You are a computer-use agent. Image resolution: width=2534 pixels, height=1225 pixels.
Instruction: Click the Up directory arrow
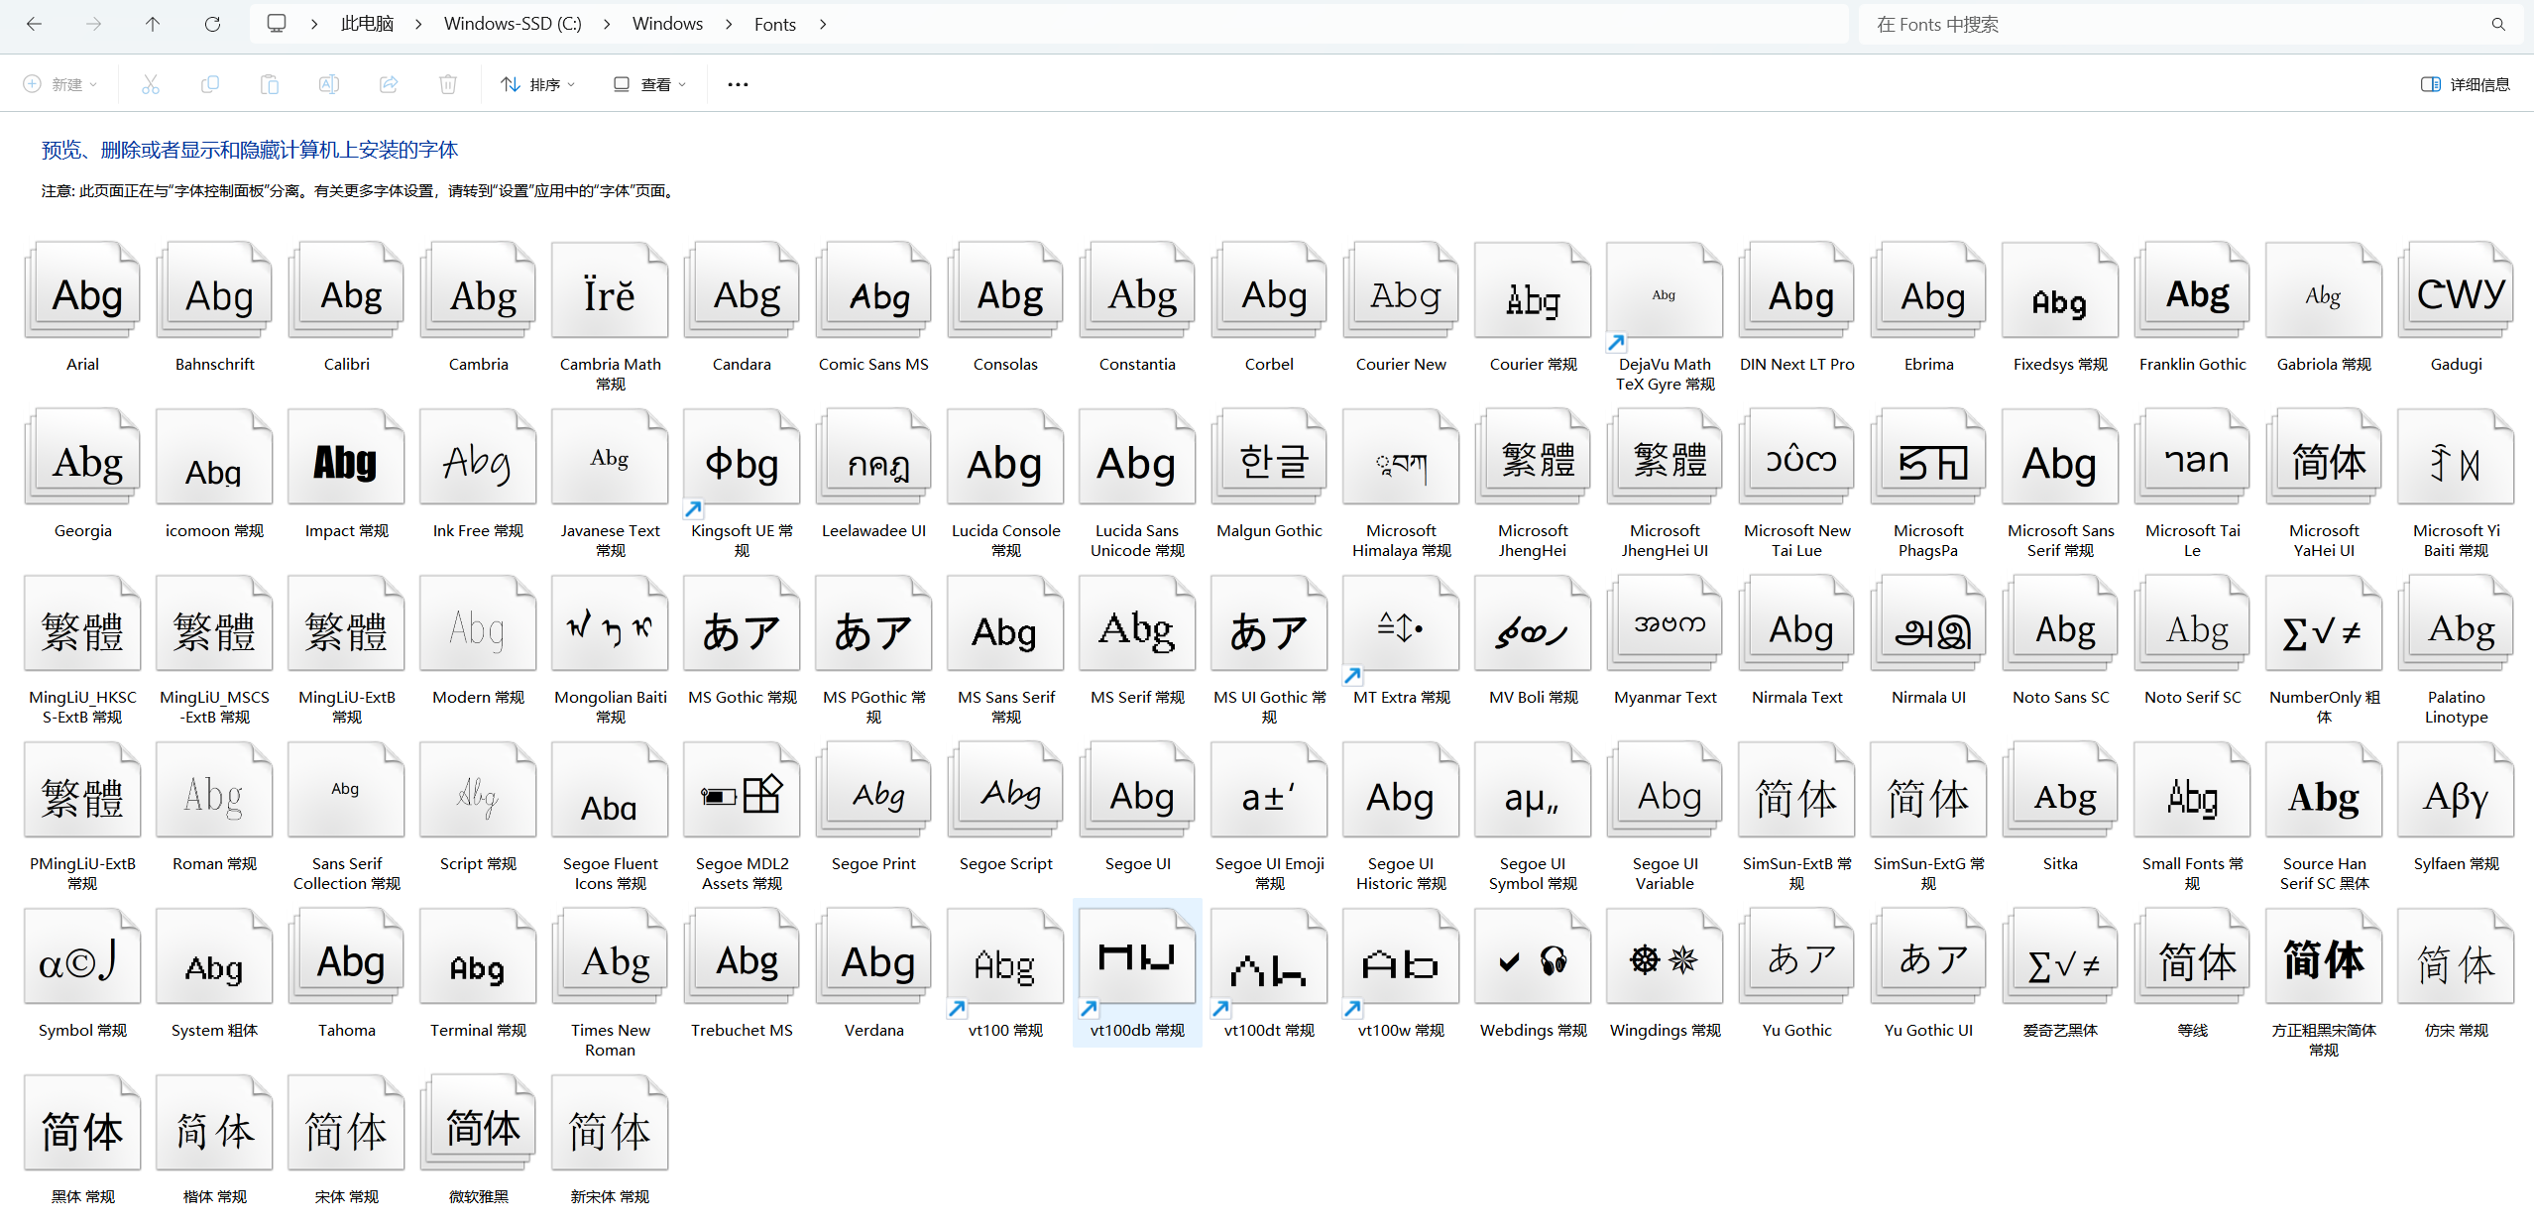152,24
